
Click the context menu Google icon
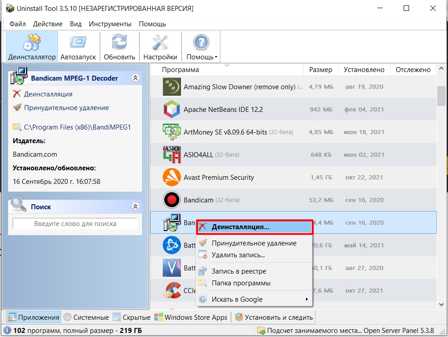(203, 299)
